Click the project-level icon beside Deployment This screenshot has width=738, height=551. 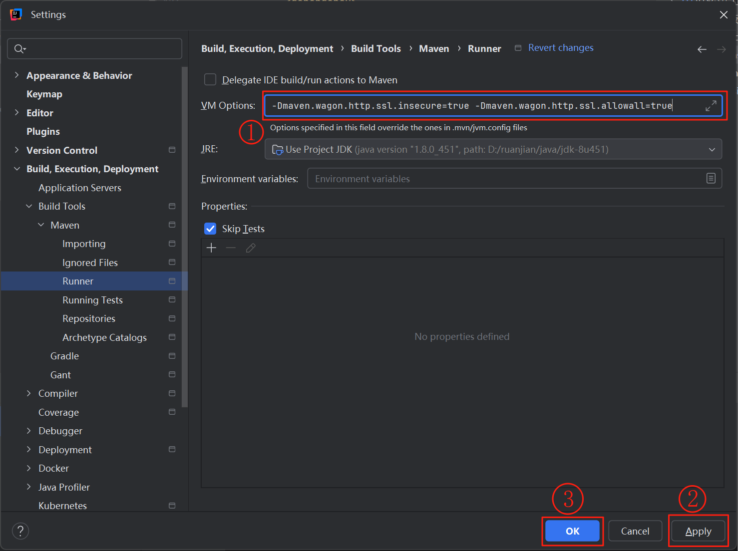(x=172, y=449)
